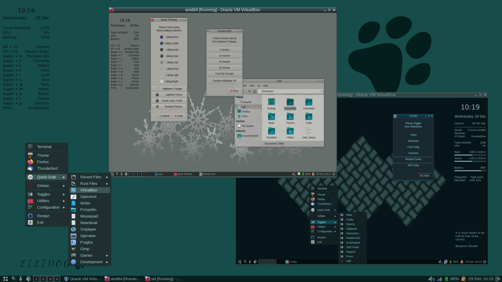The image size is (502, 282).
Task: Click the paw menu icon on host taskbar
Action: pos(29,279)
